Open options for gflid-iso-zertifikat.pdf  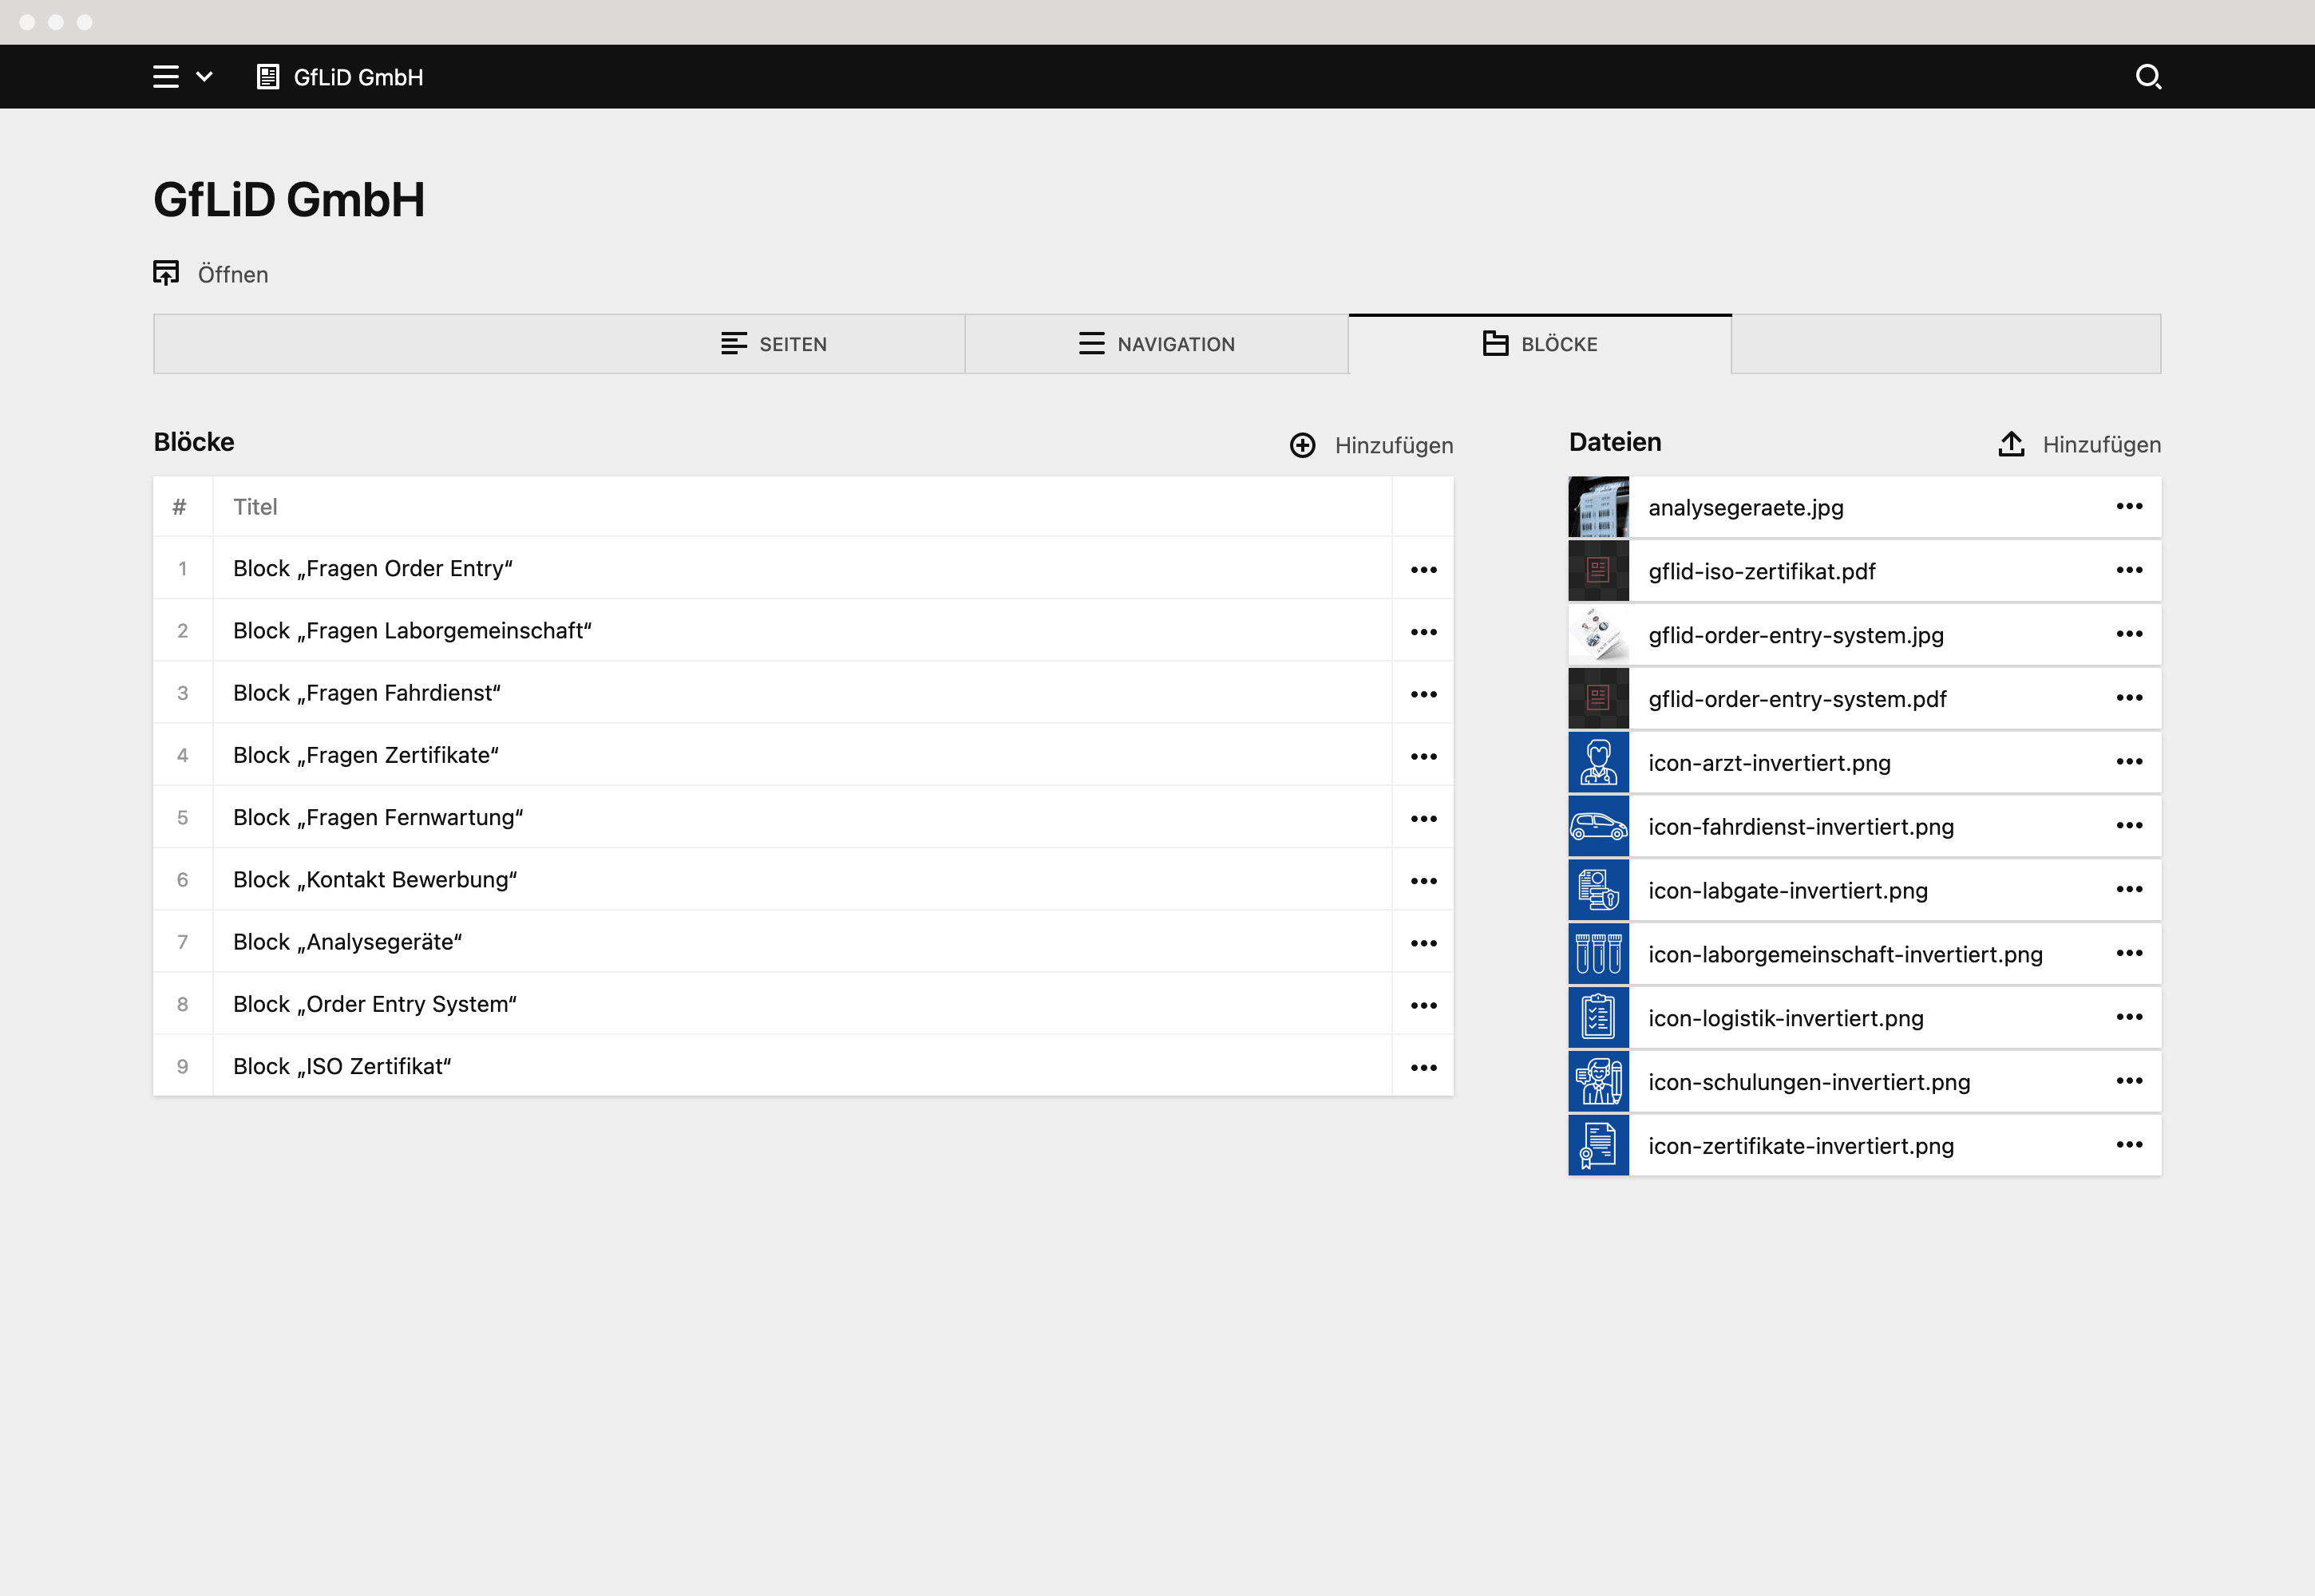pos(2129,570)
